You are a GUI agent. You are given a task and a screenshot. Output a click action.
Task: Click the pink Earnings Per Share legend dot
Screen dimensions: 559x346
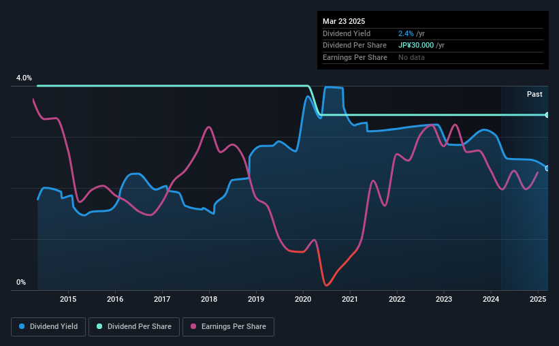click(x=193, y=326)
